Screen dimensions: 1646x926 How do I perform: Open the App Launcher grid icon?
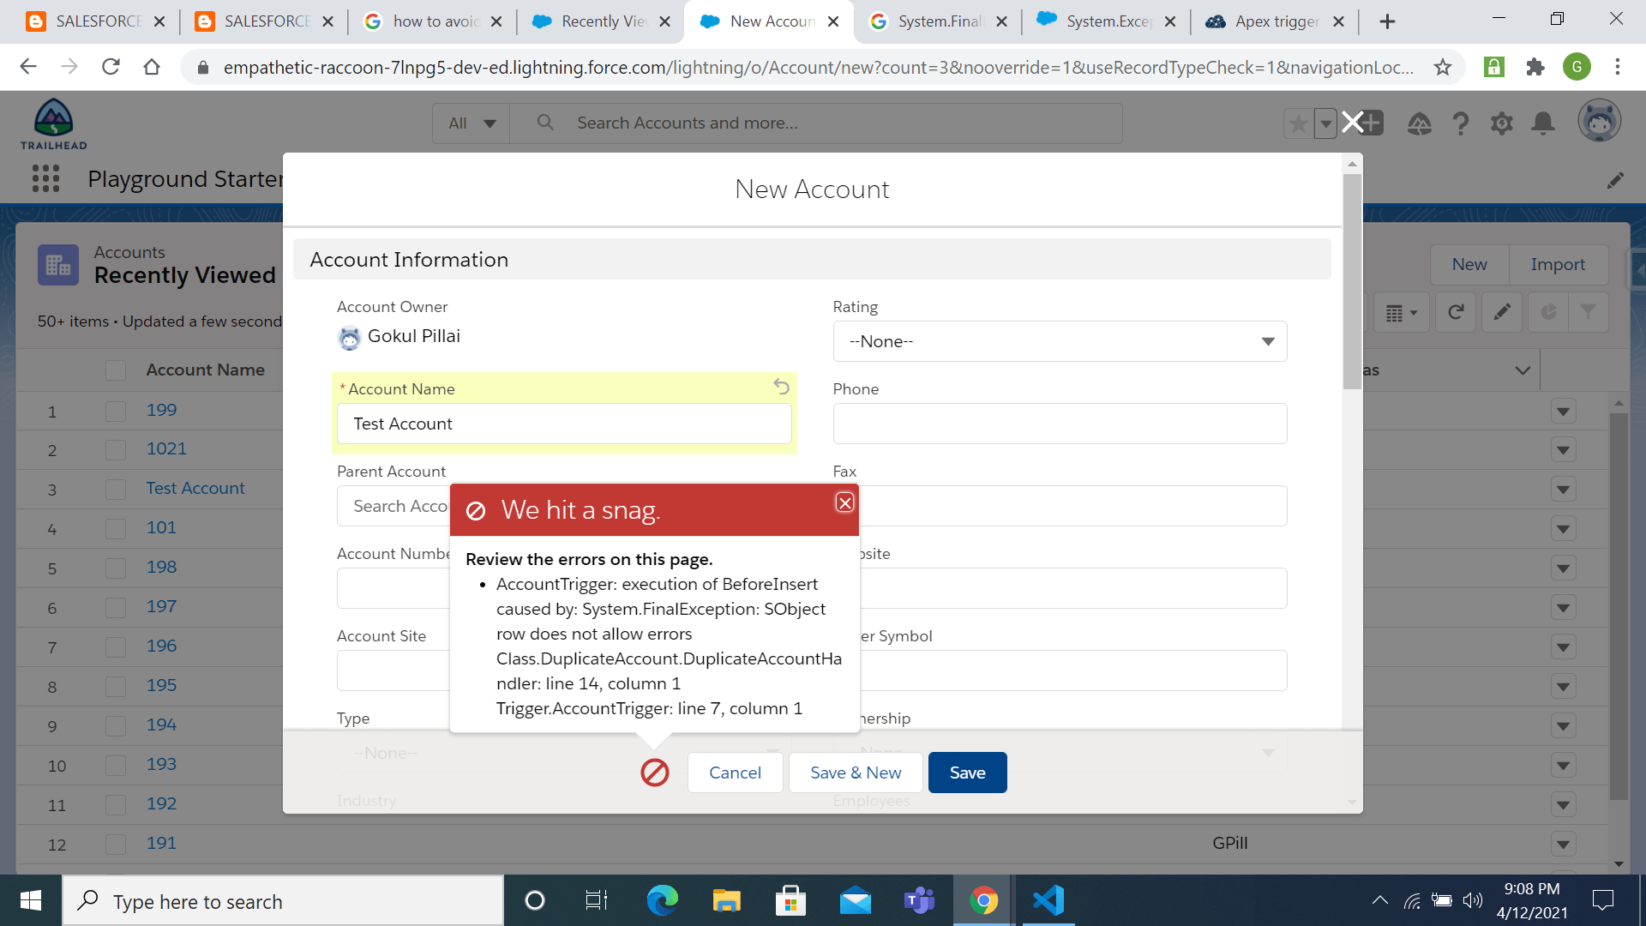click(45, 178)
